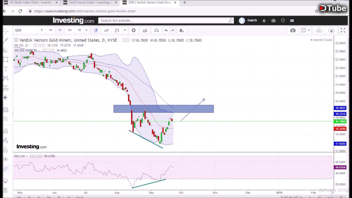Toggle fullscreen chart mode
This screenshot has width=352, height=198.
343,30
